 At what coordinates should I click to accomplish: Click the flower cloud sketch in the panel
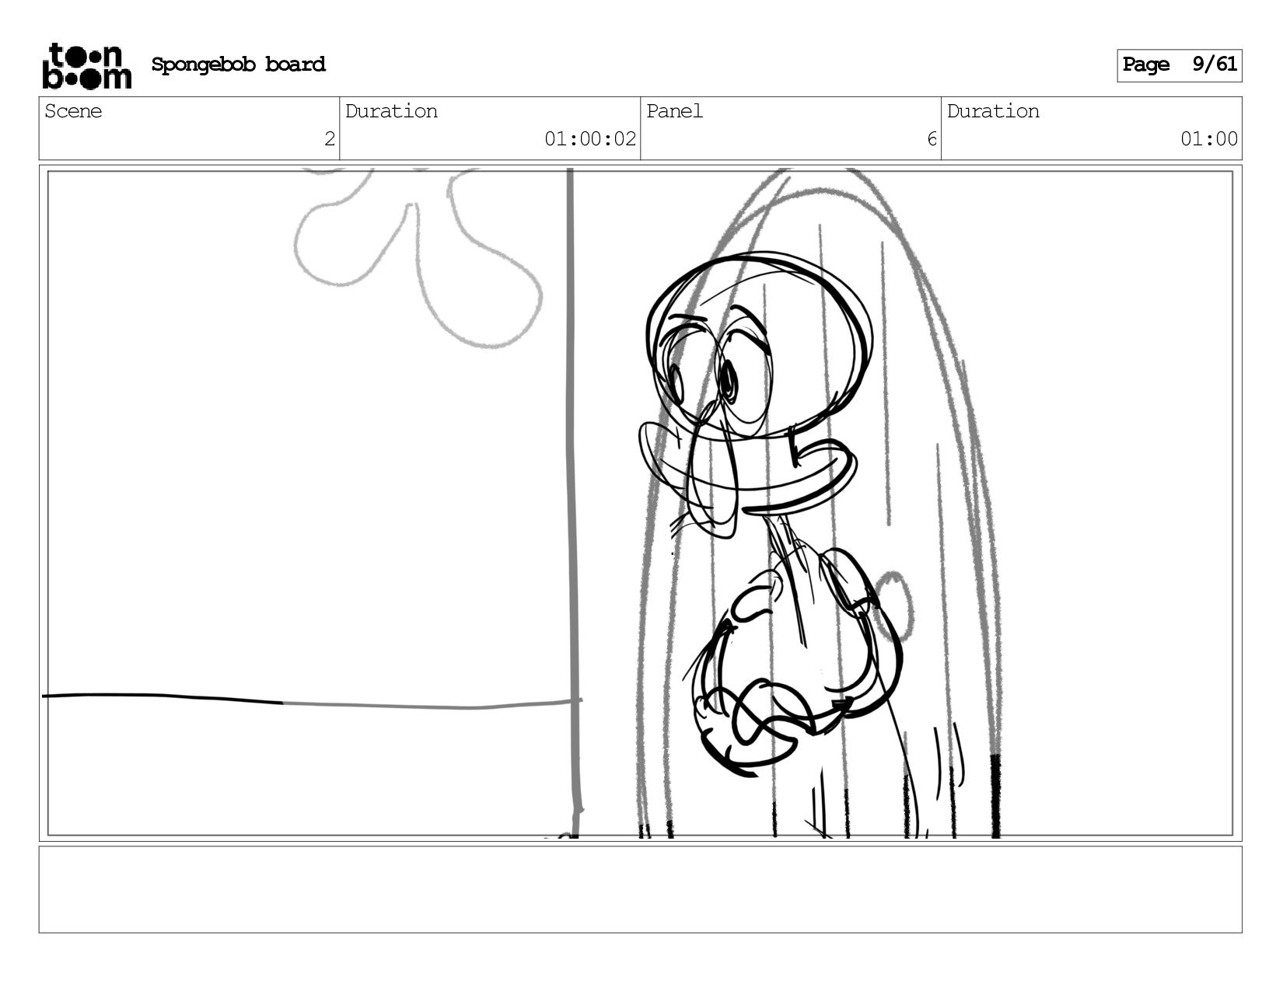click(418, 256)
